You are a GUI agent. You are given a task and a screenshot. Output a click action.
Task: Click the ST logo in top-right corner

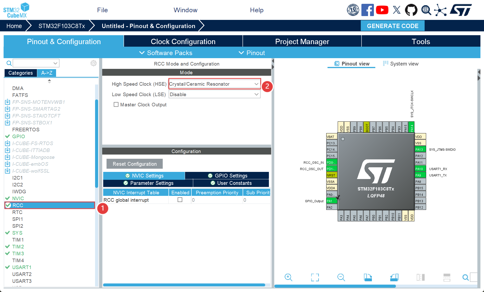pyautogui.click(x=461, y=10)
